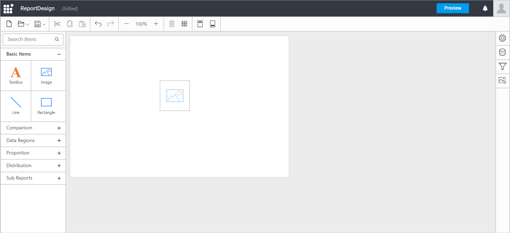Click the Preview button

click(x=453, y=8)
